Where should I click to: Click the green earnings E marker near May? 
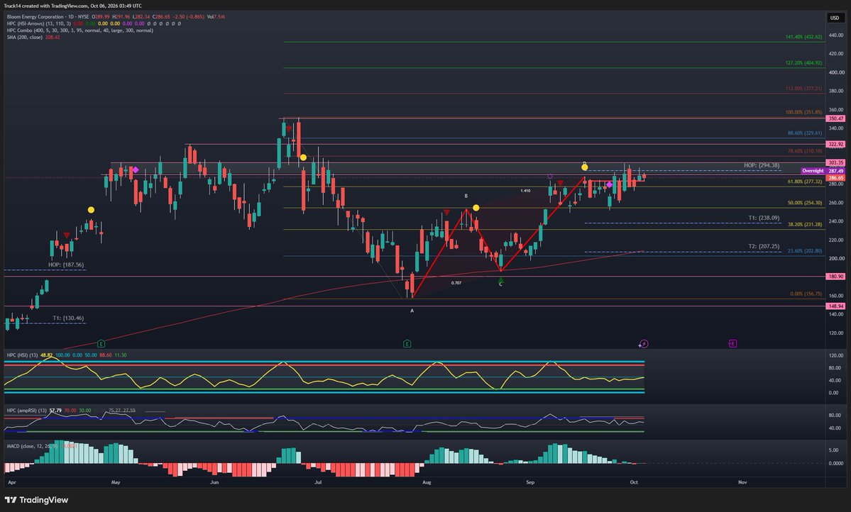(101, 344)
